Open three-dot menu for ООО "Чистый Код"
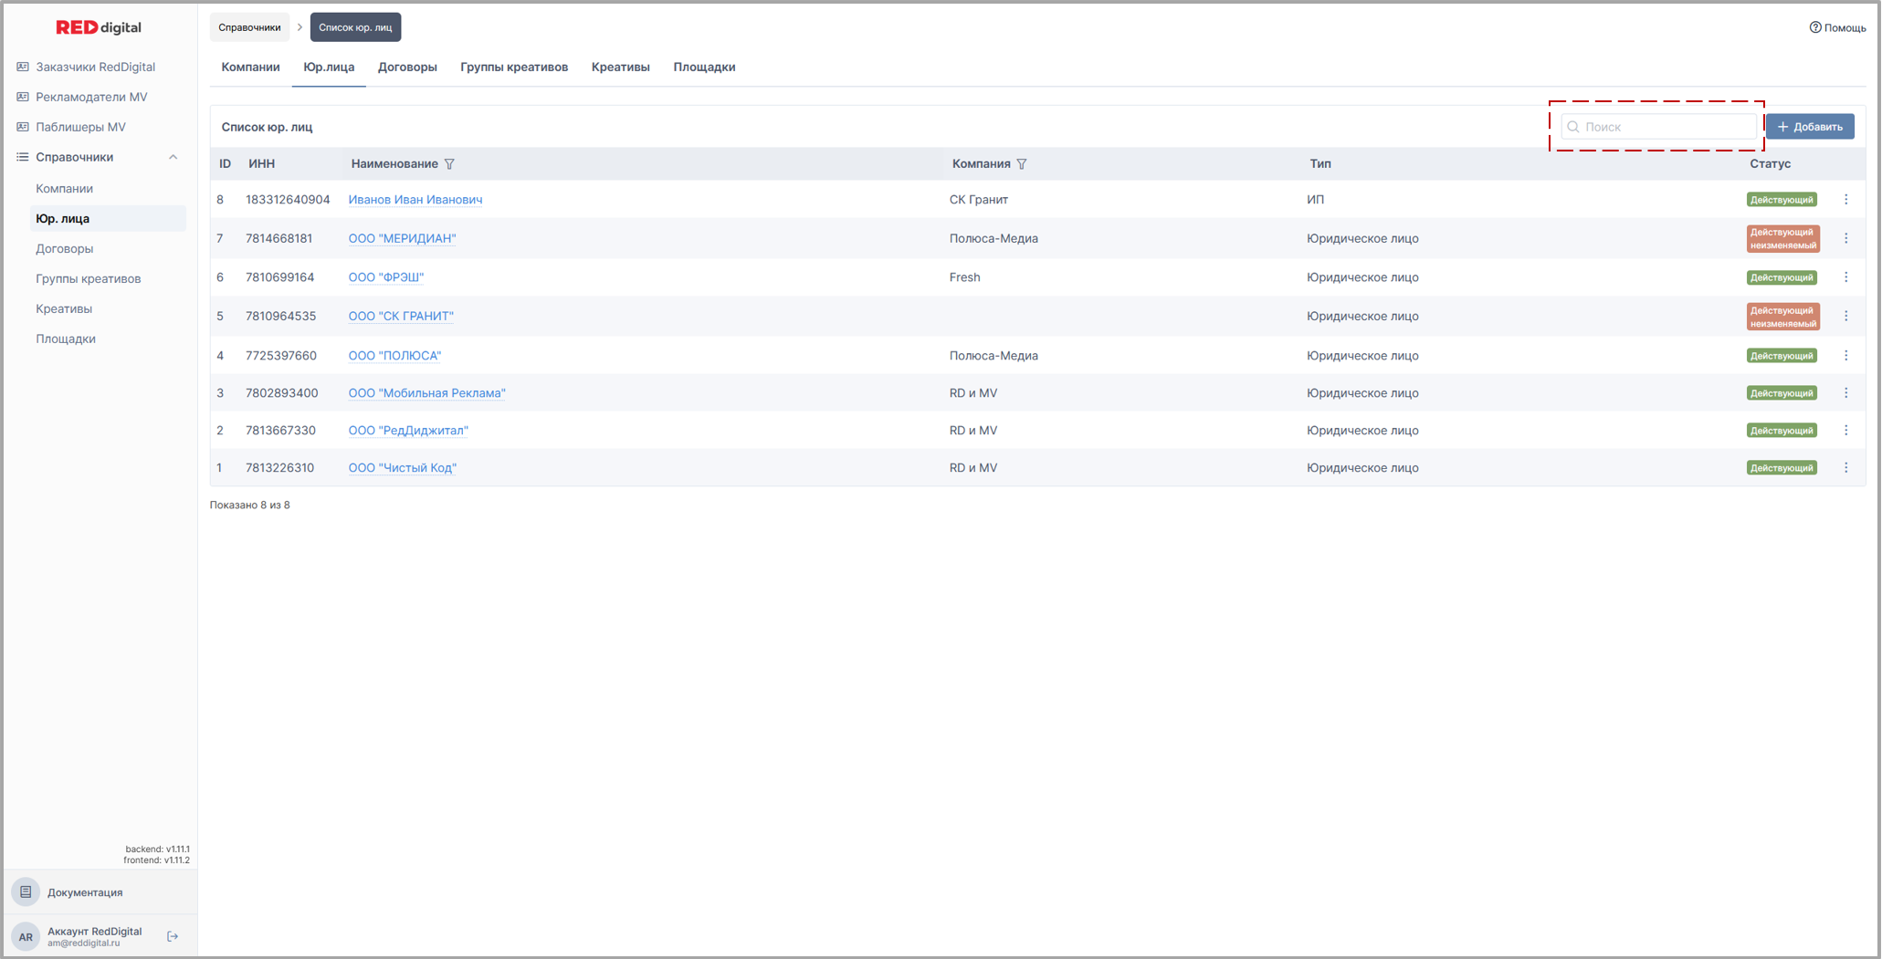This screenshot has width=1882, height=959. point(1845,468)
